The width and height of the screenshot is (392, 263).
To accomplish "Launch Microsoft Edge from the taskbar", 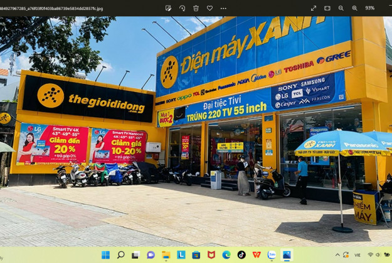I will pyautogui.click(x=226, y=255).
